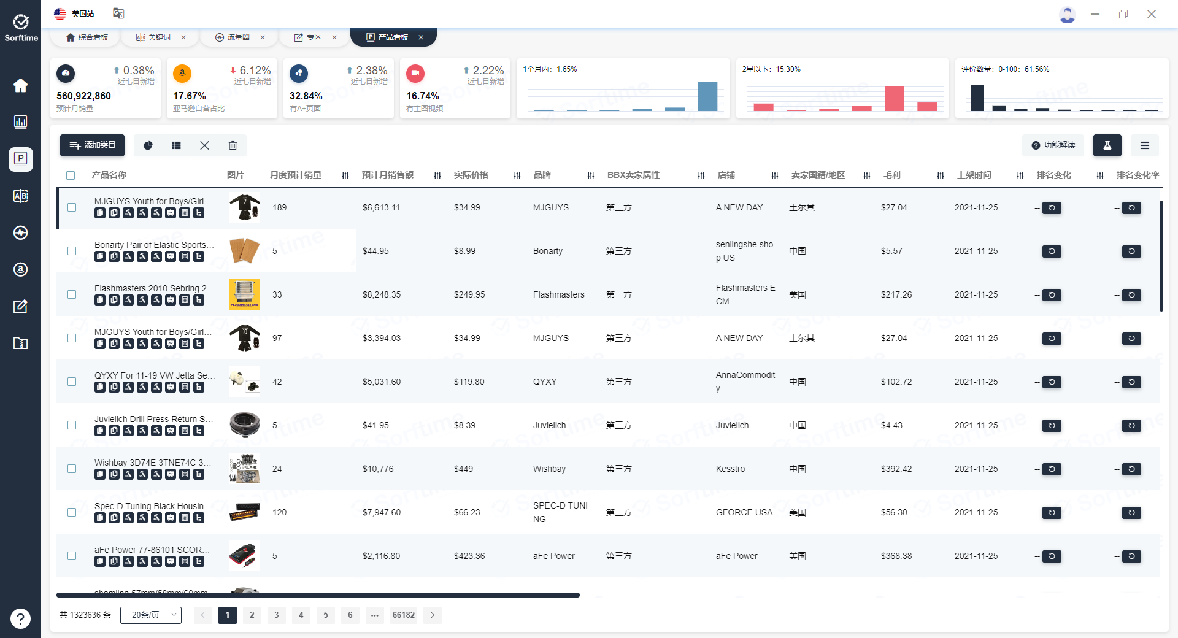
Task: Click the 功能解读 button
Action: (x=1053, y=145)
